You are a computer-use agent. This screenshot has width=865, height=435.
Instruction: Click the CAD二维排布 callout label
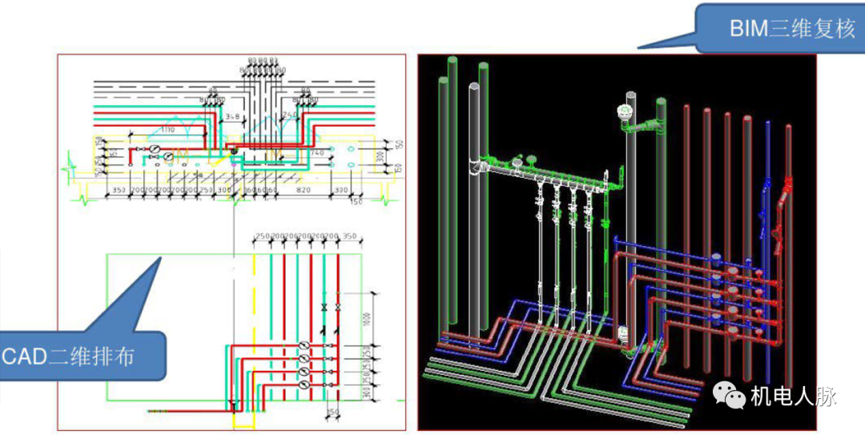click(78, 356)
